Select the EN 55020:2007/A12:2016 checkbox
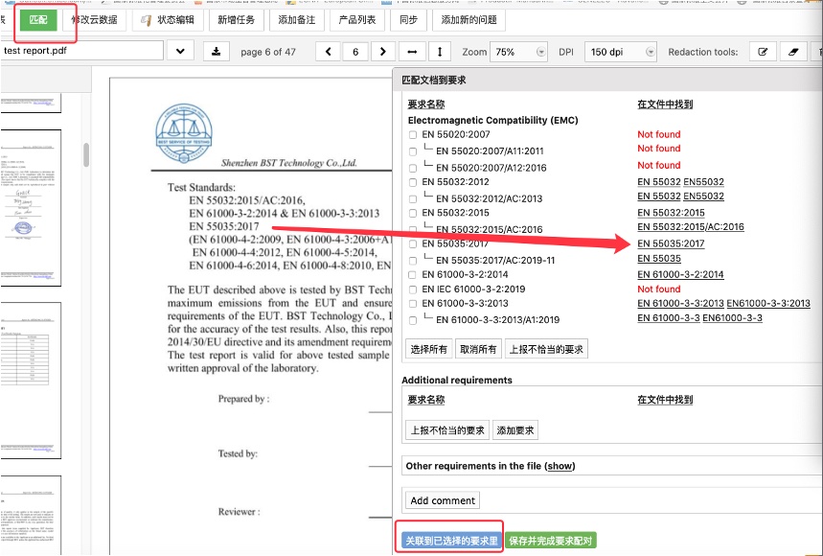The image size is (823, 556). (x=413, y=168)
